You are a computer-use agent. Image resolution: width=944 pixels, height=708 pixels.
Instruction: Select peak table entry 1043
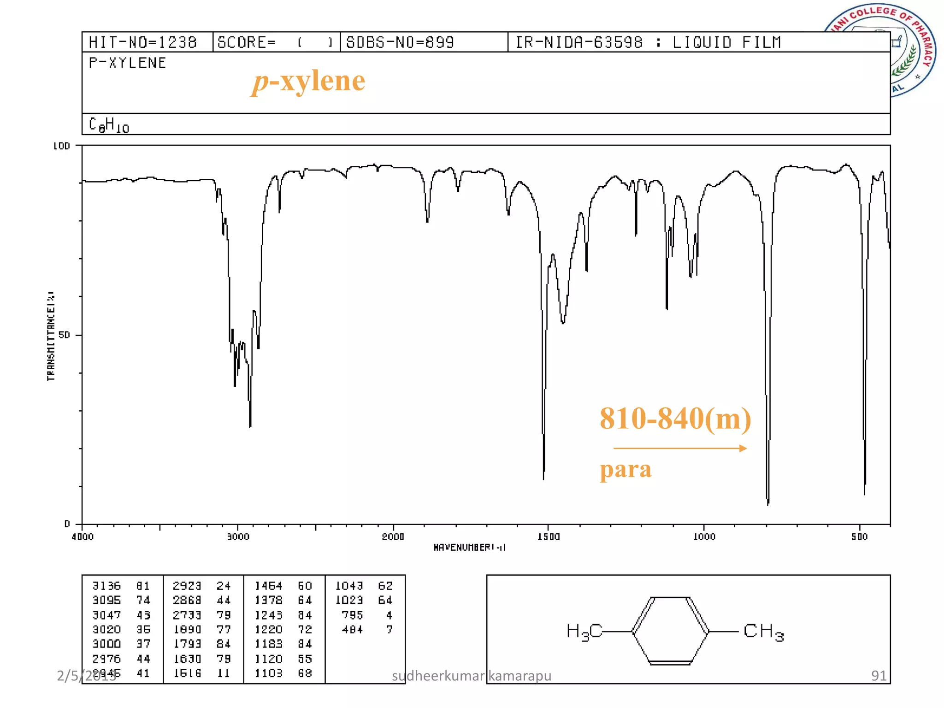[x=364, y=586]
